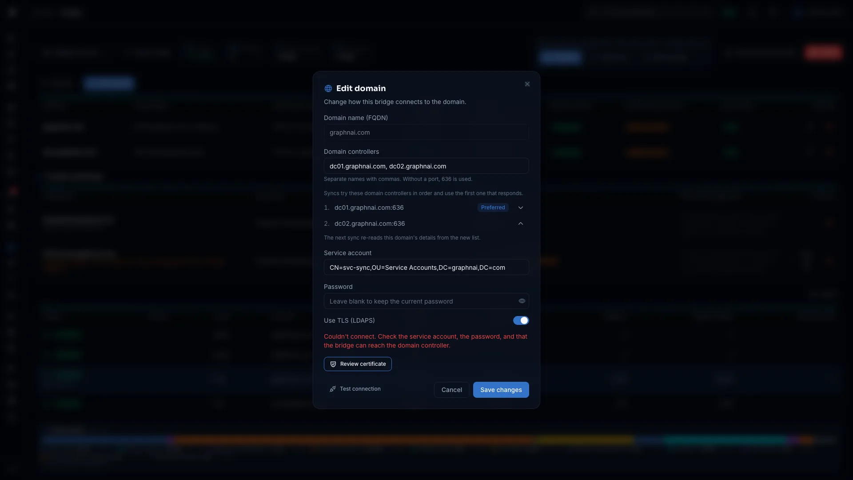Click the shield icon in Review certificate
853x480 pixels.
(333, 364)
